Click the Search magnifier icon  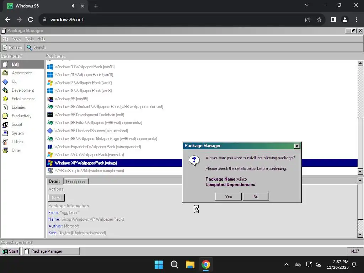(x=29, y=47)
